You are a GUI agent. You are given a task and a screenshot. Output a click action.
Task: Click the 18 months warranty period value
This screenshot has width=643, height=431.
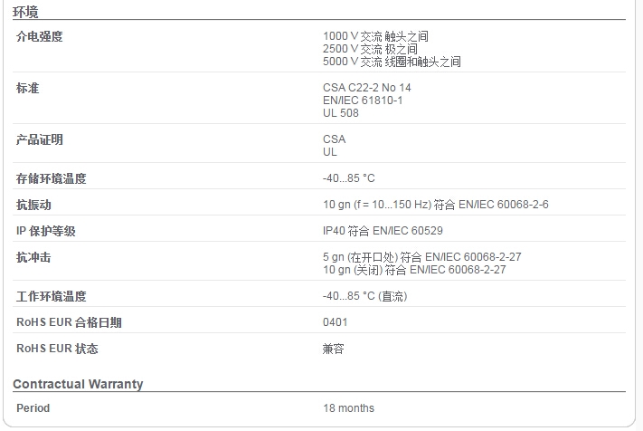point(348,408)
